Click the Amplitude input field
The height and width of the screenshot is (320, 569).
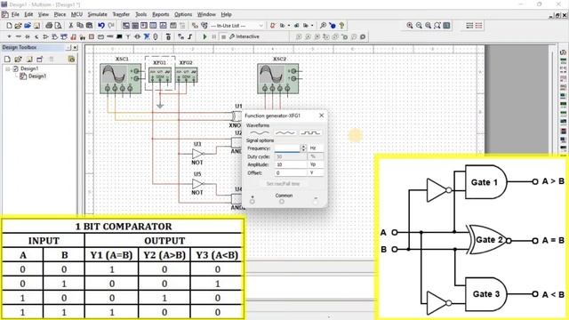(x=291, y=164)
